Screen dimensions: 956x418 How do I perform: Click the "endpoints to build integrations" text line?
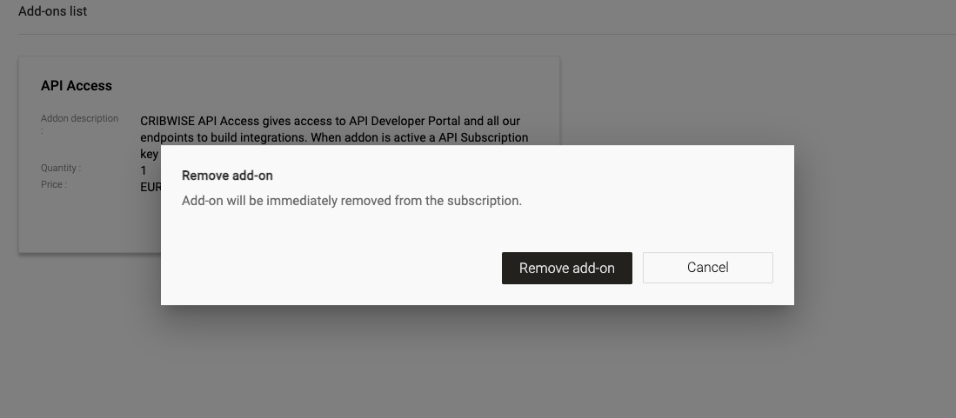333,137
